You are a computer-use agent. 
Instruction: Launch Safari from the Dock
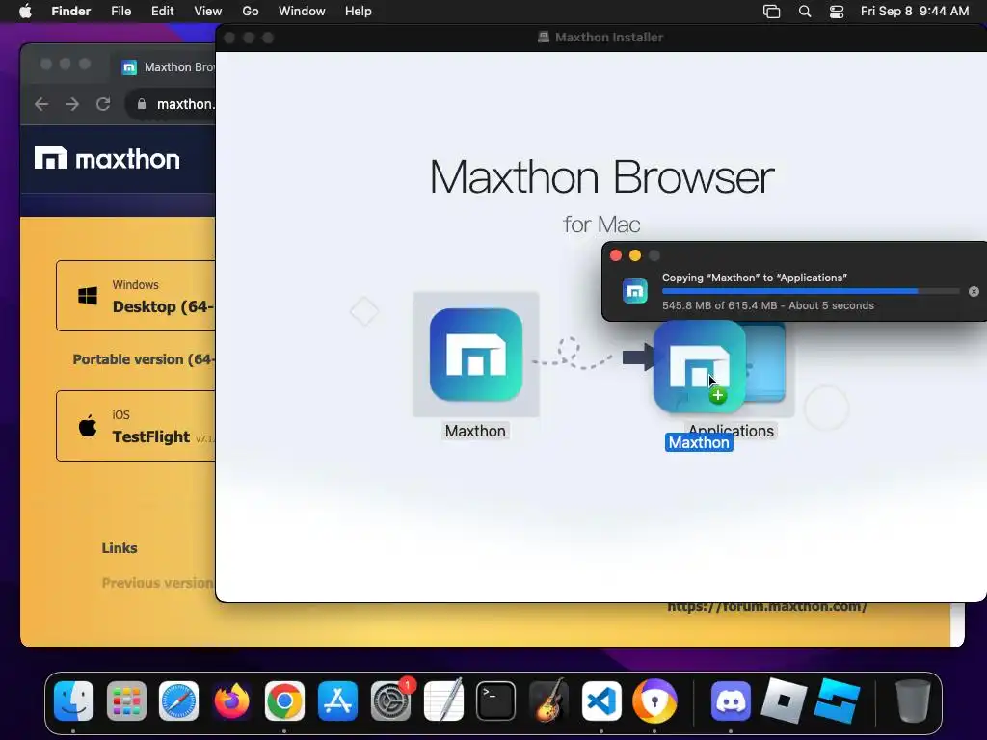(178, 701)
